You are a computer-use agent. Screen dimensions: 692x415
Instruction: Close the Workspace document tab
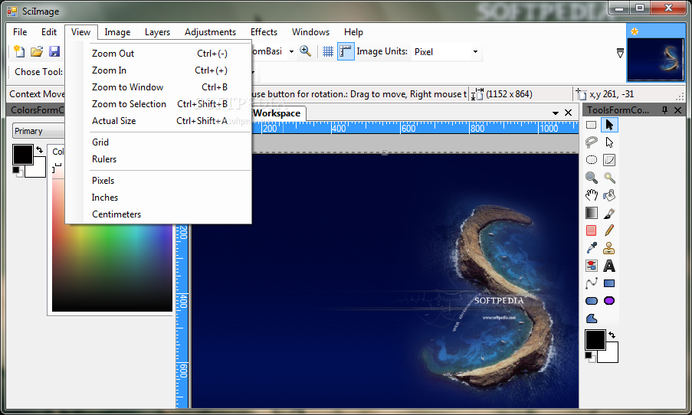568,113
